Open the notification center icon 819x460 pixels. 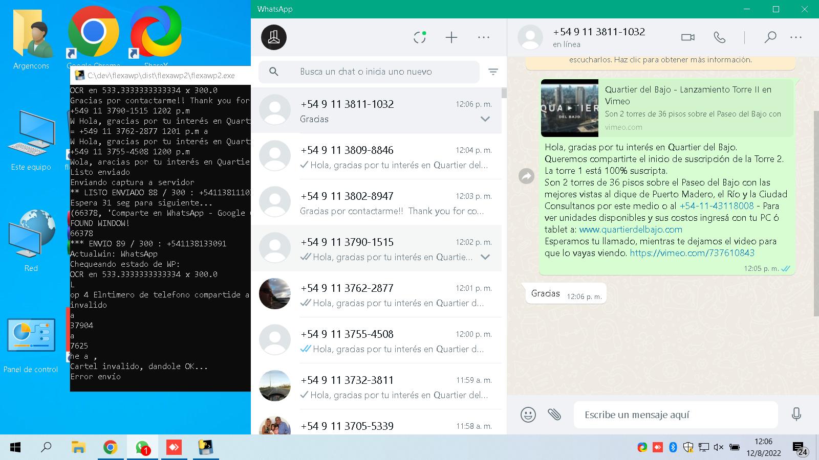[800, 448]
